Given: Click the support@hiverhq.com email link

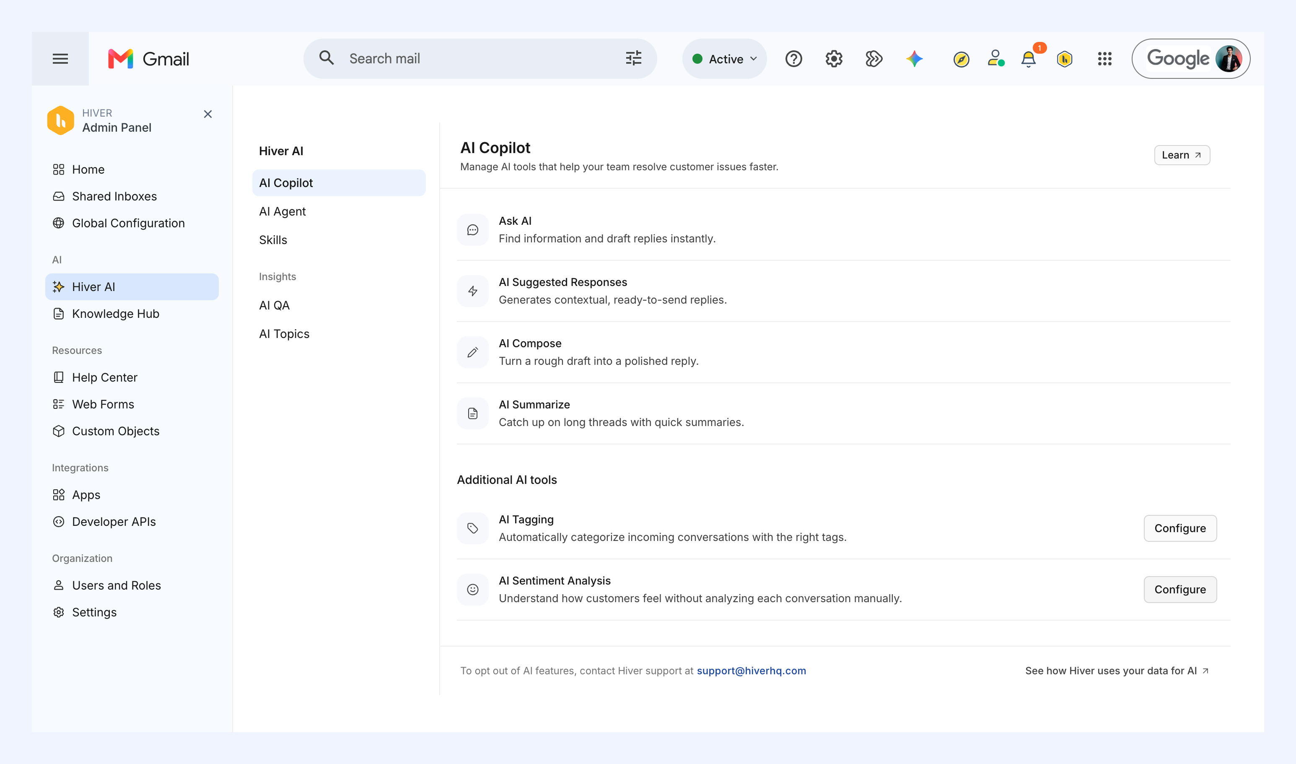Looking at the screenshot, I should (751, 671).
